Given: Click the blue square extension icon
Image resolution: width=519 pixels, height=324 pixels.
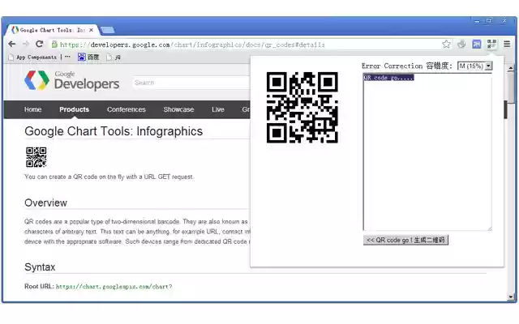Looking at the screenshot, I should tap(477, 44).
